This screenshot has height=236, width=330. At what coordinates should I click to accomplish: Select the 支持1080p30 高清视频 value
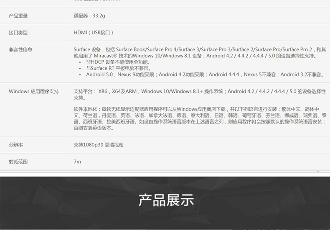point(99,145)
